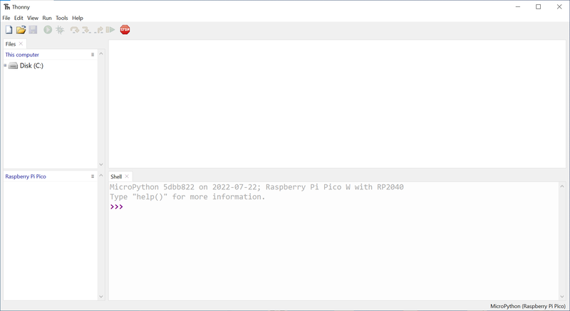Click the Save file floppy icon
Viewport: 570px width, 311px height.
(33, 30)
